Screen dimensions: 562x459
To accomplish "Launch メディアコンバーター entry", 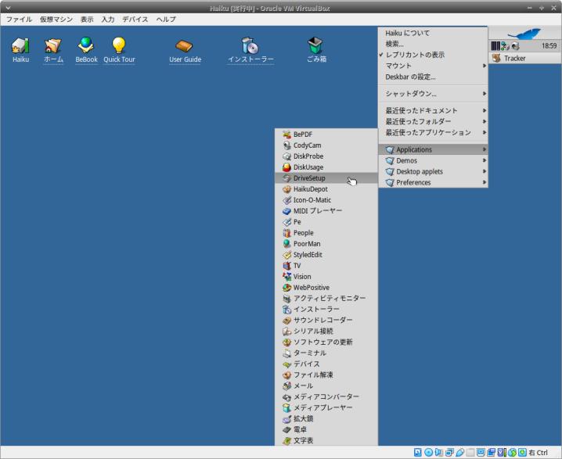I will [x=326, y=396].
